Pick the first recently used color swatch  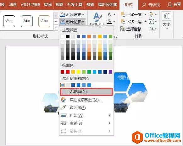pos(63,85)
